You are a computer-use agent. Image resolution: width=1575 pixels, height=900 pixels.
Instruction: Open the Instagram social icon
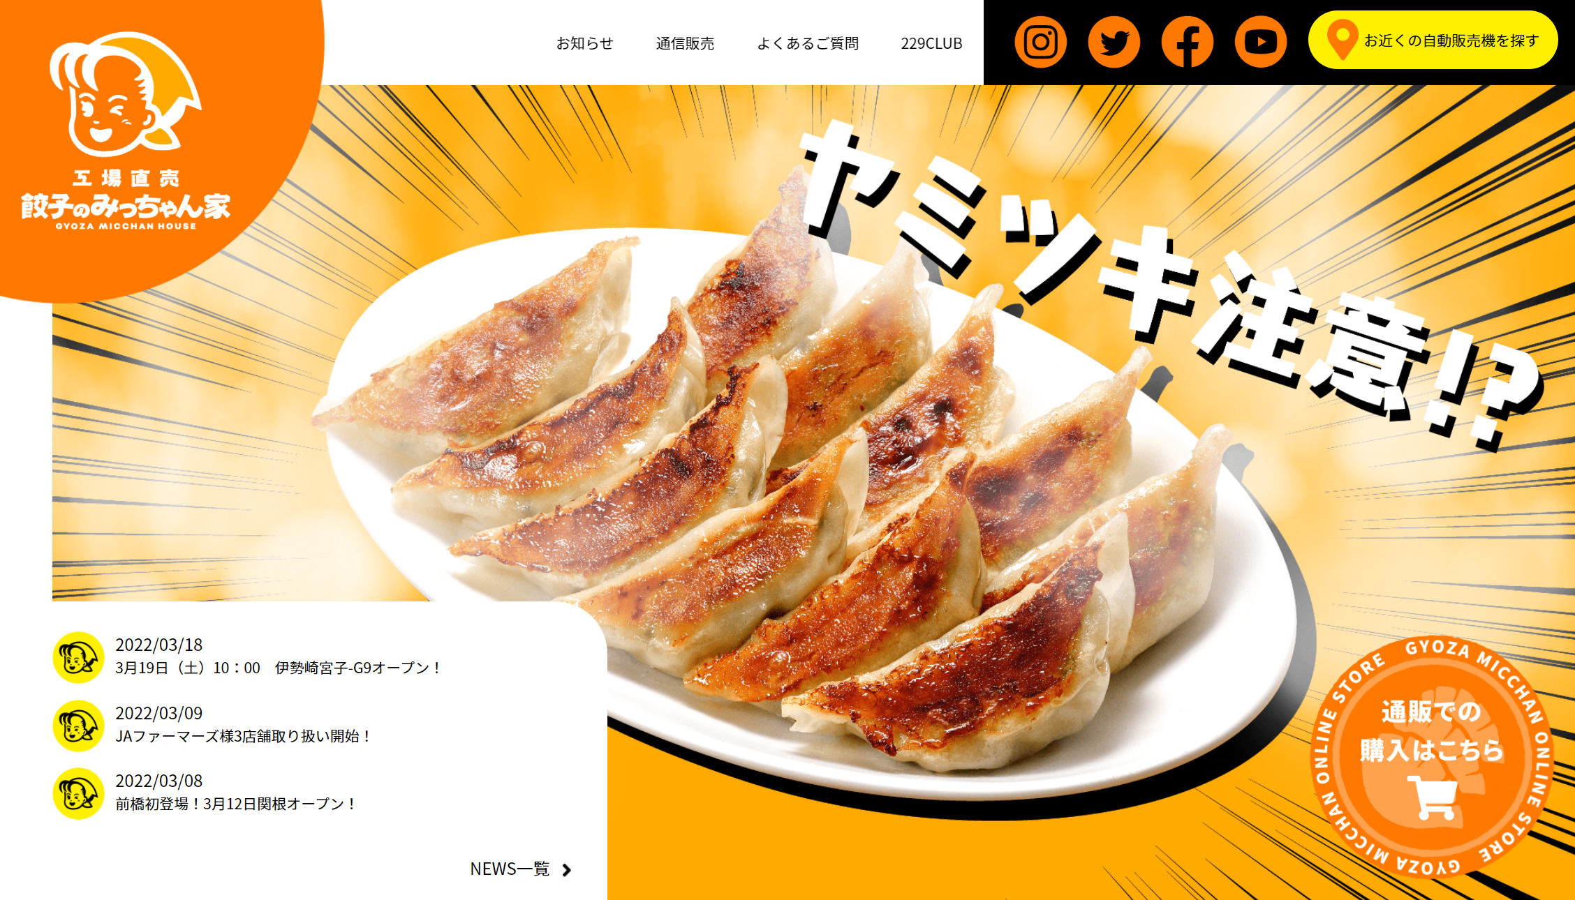(x=1040, y=43)
